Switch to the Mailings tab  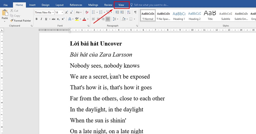(x=93, y=5)
